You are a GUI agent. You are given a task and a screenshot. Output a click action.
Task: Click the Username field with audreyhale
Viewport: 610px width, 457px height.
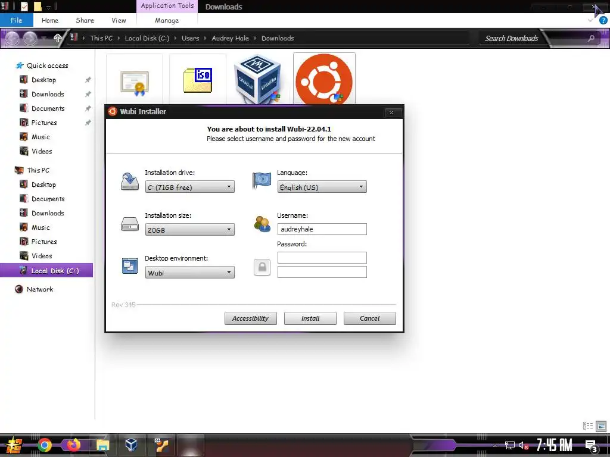point(322,229)
